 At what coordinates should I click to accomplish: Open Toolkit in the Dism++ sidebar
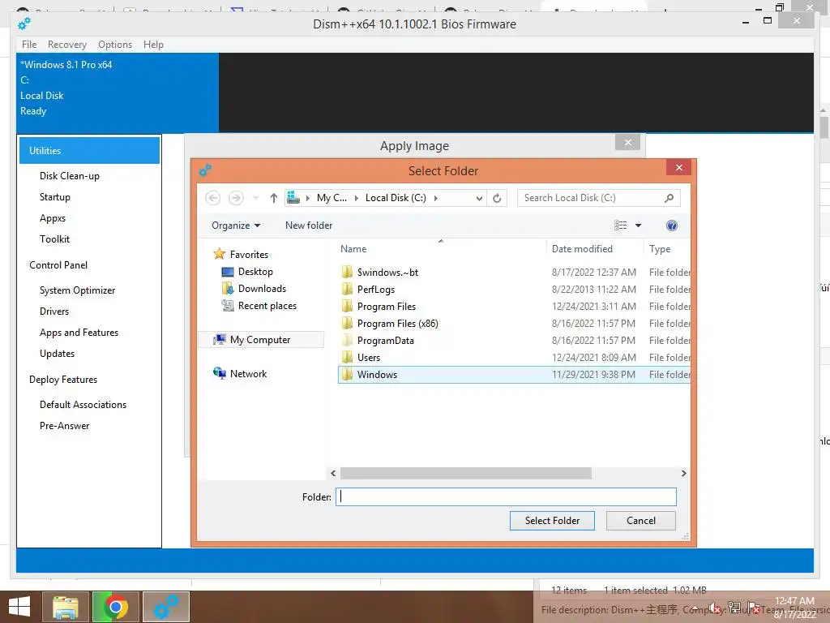pyautogui.click(x=54, y=239)
